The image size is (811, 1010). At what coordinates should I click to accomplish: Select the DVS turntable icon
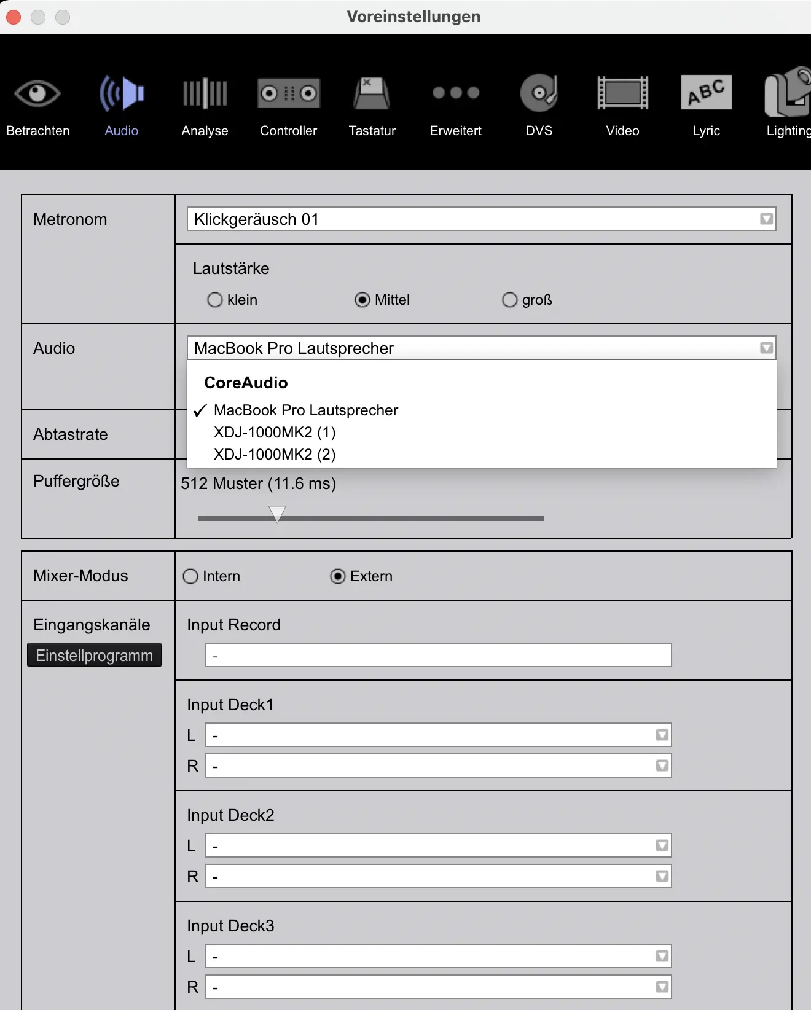[x=539, y=94]
